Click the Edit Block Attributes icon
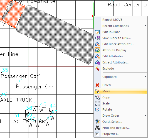This screenshot has height=138, width=148. point(97,44)
